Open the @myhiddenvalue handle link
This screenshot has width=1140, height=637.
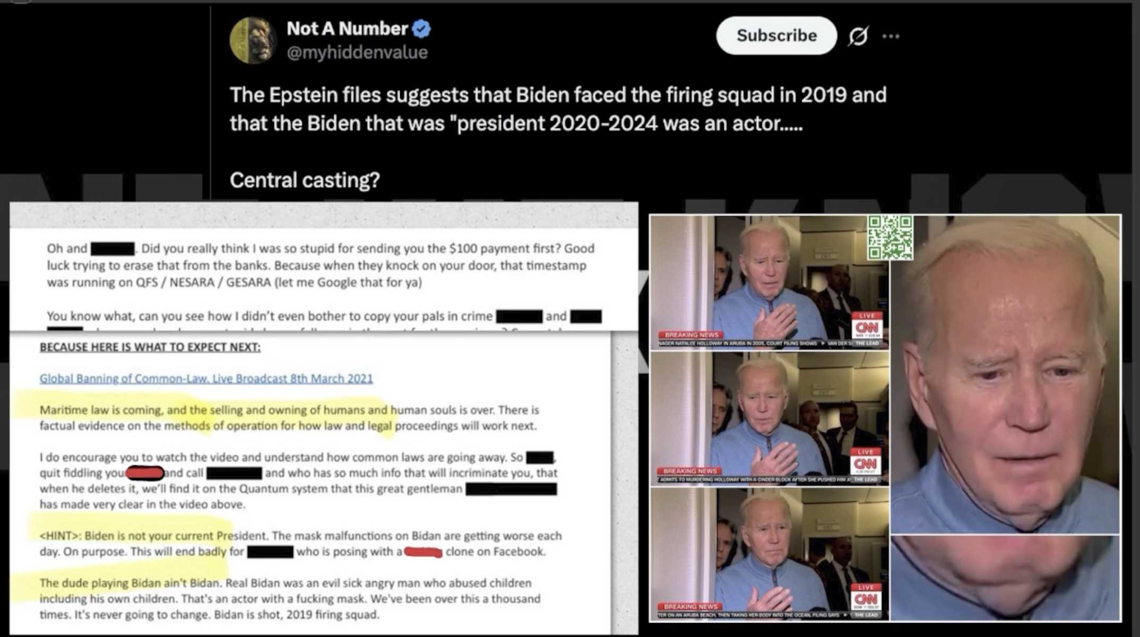pos(357,52)
